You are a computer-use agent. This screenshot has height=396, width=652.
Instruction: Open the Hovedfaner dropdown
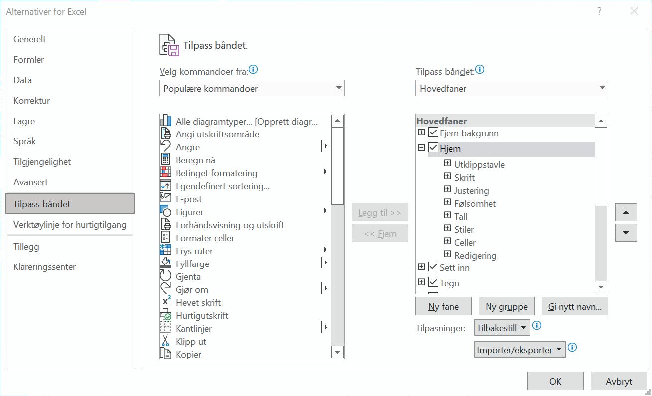click(x=511, y=88)
